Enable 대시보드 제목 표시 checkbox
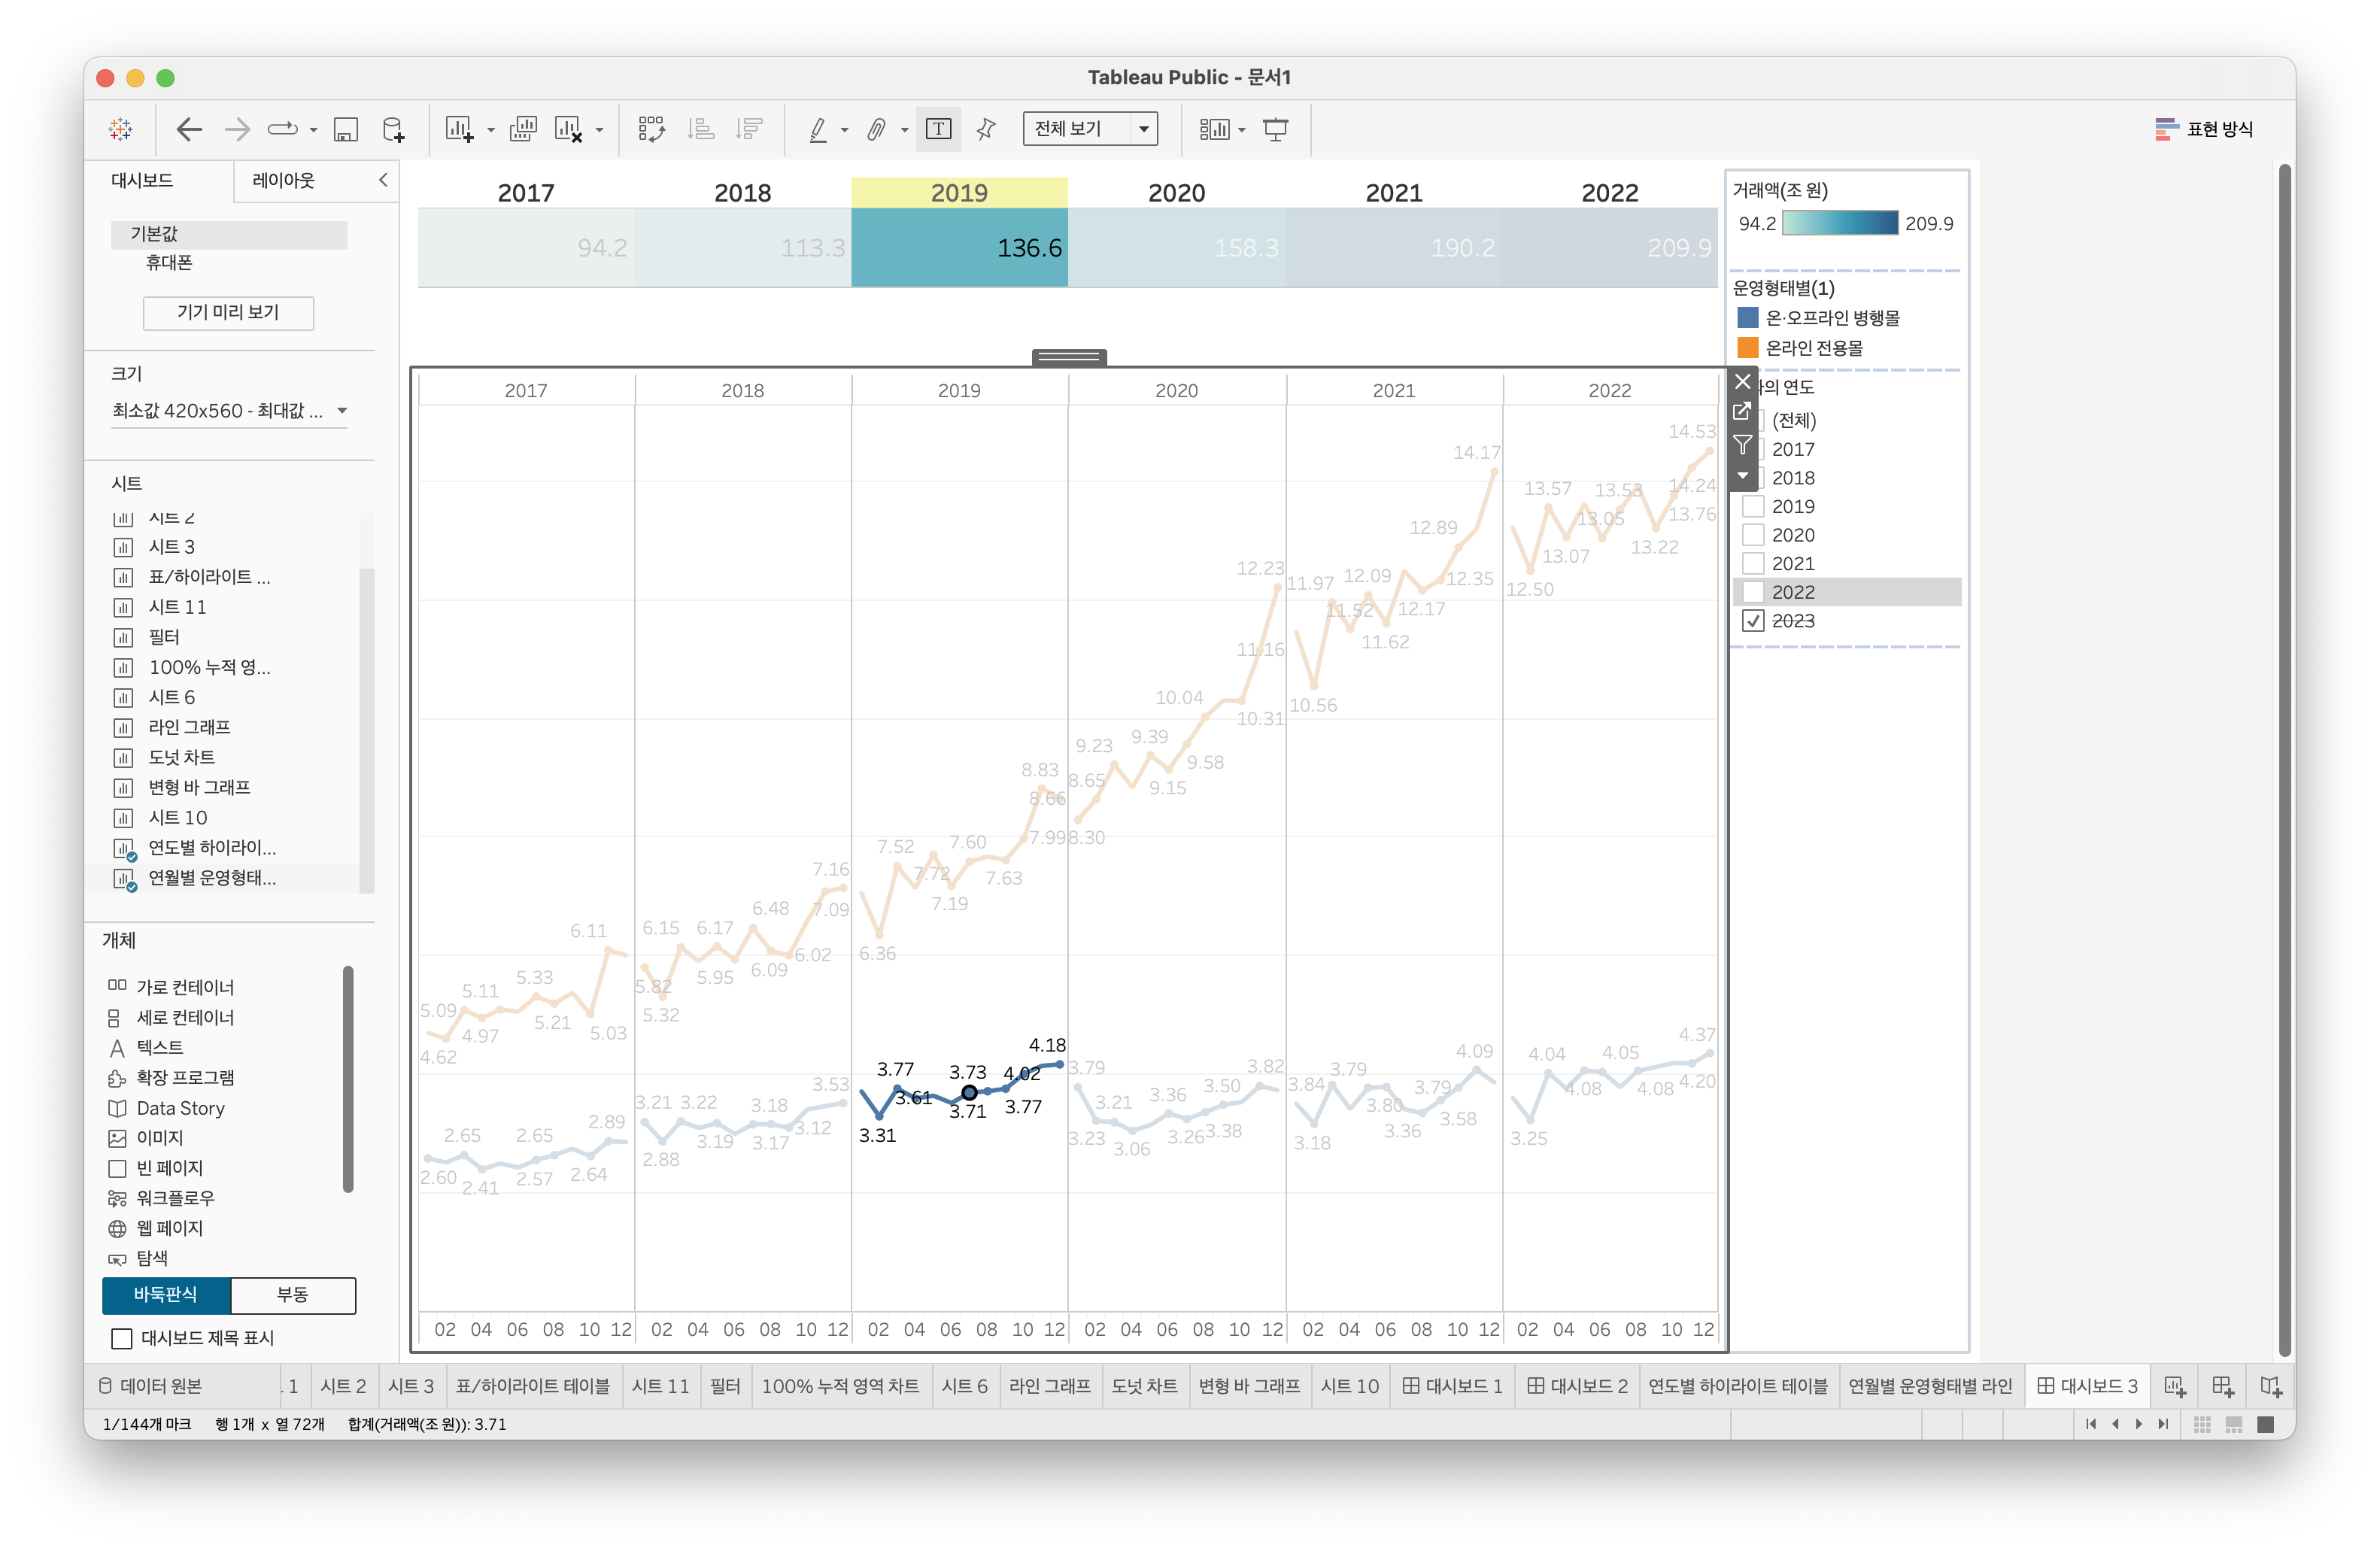This screenshot has width=2380, height=1551. pos(122,1338)
